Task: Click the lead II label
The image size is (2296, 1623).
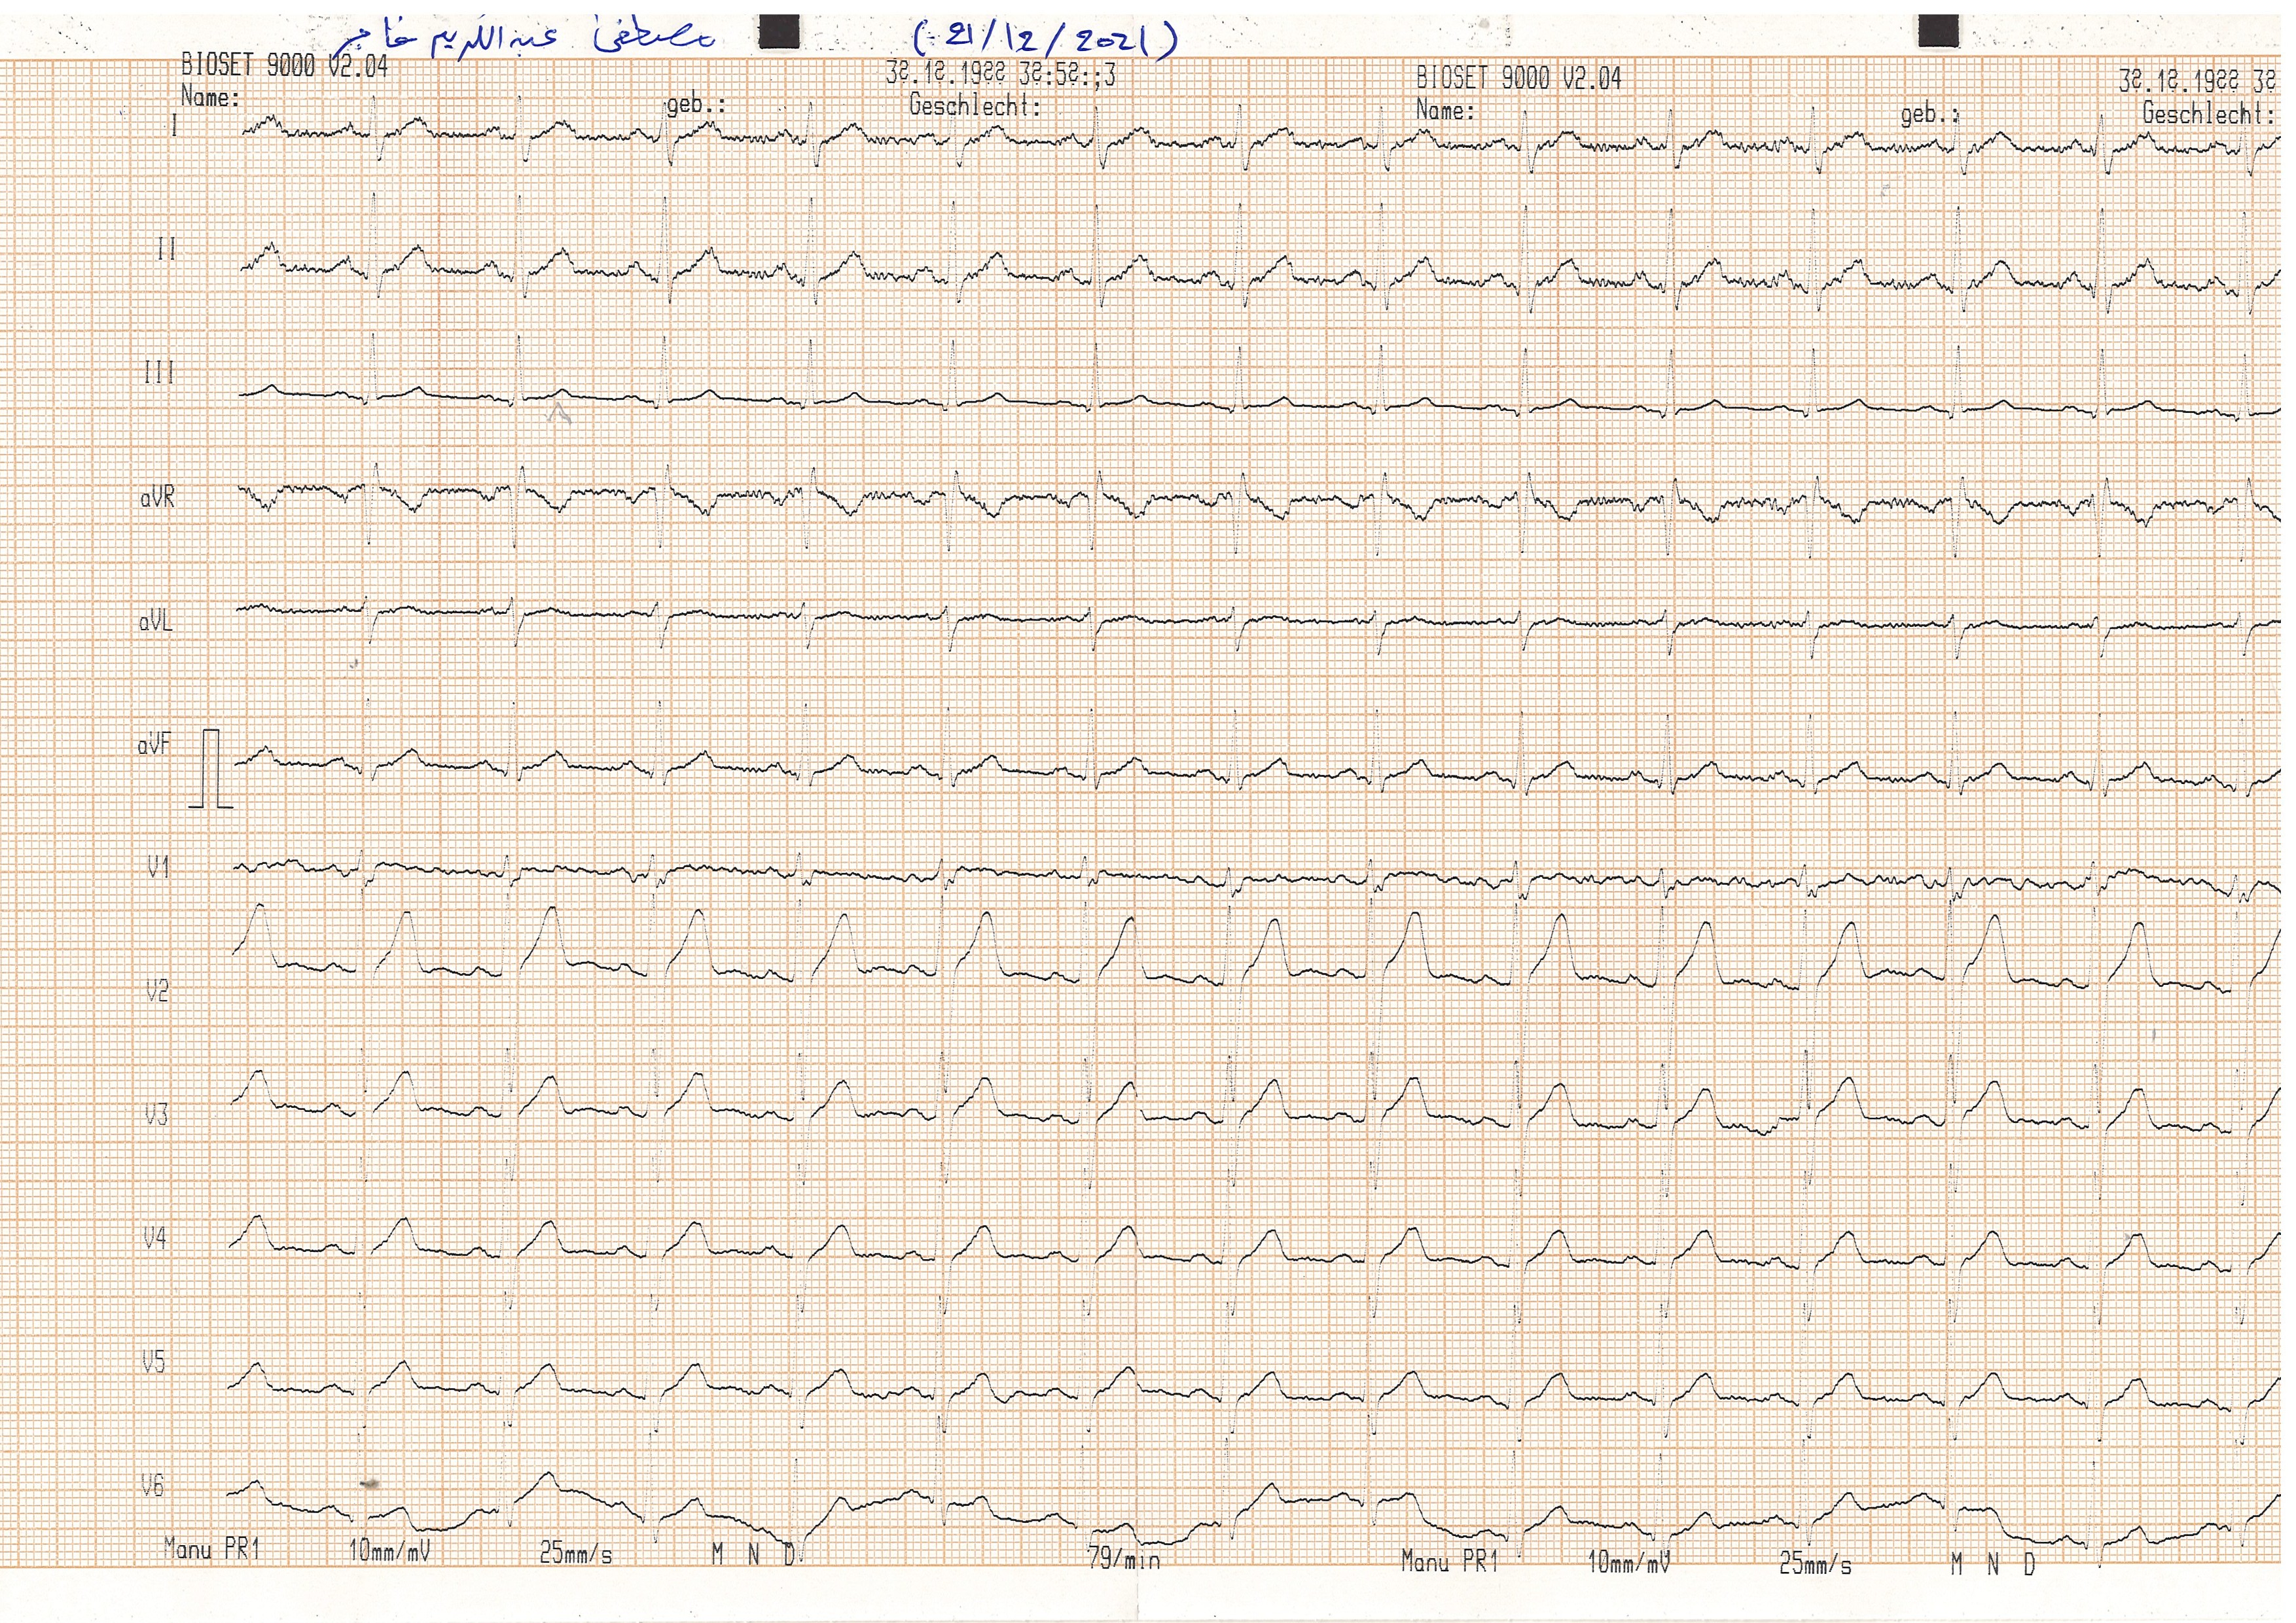Action: pyautogui.click(x=166, y=249)
